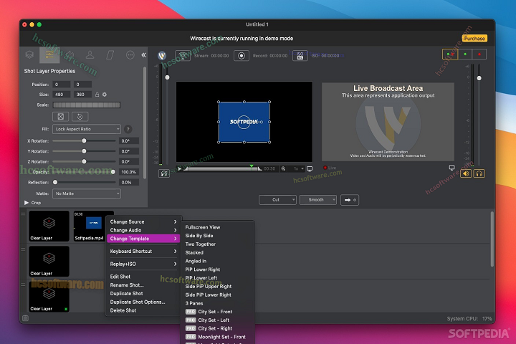This screenshot has height=344, width=516.
Task: Click the Go transition arrow button
Action: pyautogui.click(x=350, y=200)
